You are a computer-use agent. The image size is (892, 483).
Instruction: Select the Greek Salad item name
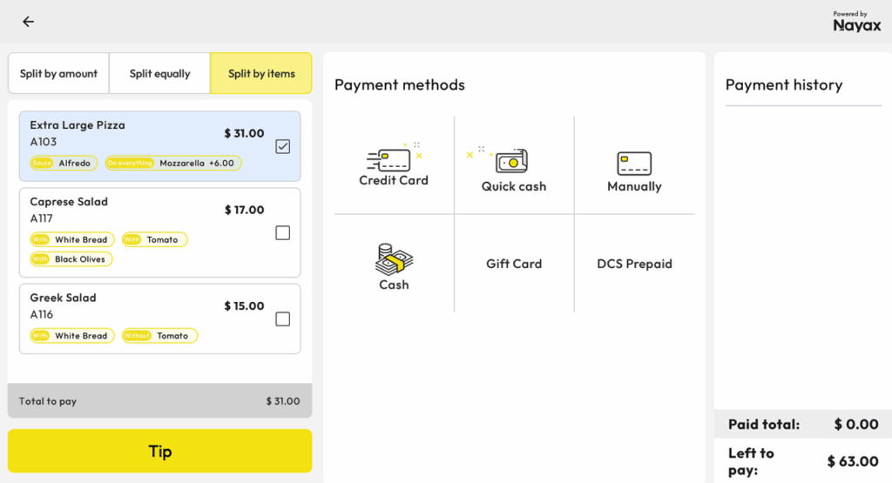pyautogui.click(x=63, y=298)
